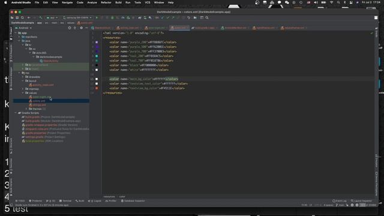Click the Back navigation arrow in toolbar
The width and height of the screenshot is (384, 216).
pyautogui.click(x=29, y=17)
